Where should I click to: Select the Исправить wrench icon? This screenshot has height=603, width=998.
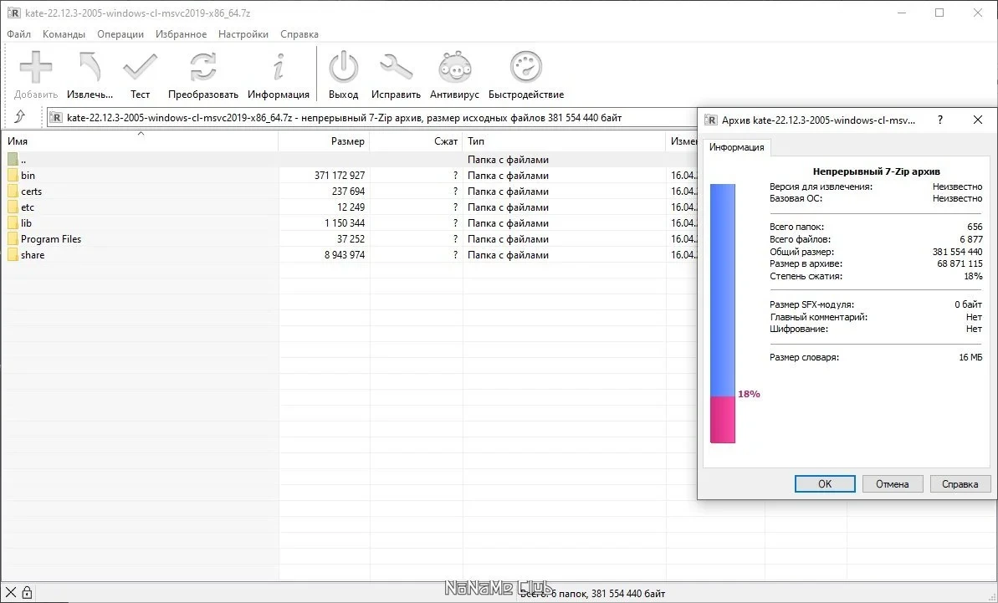(x=396, y=67)
